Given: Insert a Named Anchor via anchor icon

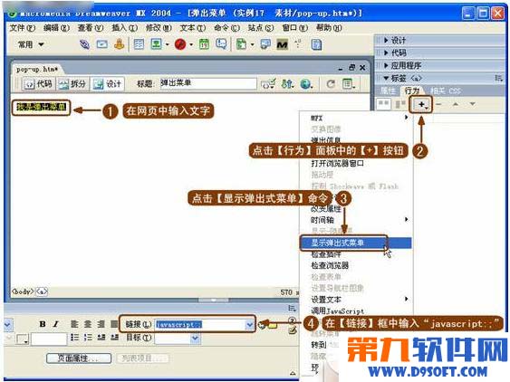Looking at the screenshot, I should (120, 44).
